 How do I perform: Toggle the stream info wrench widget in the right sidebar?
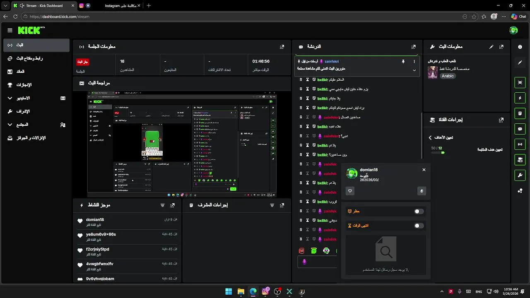point(520,175)
